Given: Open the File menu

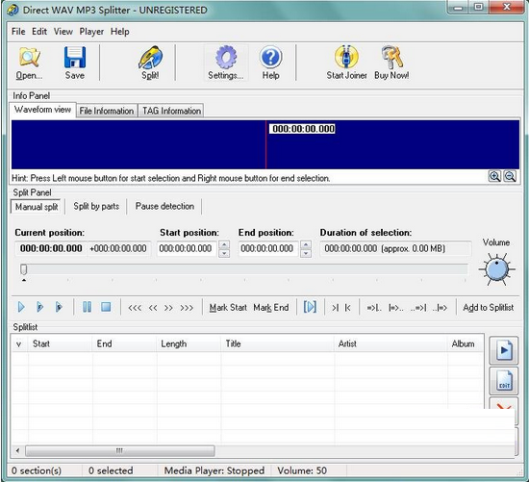Looking at the screenshot, I should coord(18,32).
